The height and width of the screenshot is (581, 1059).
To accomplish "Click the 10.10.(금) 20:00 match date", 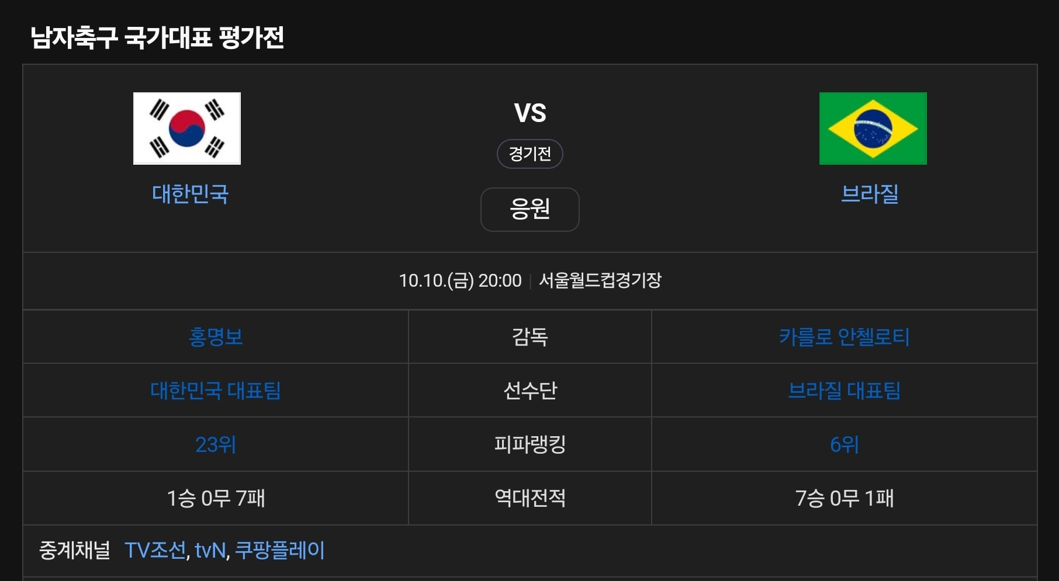I will pos(460,281).
